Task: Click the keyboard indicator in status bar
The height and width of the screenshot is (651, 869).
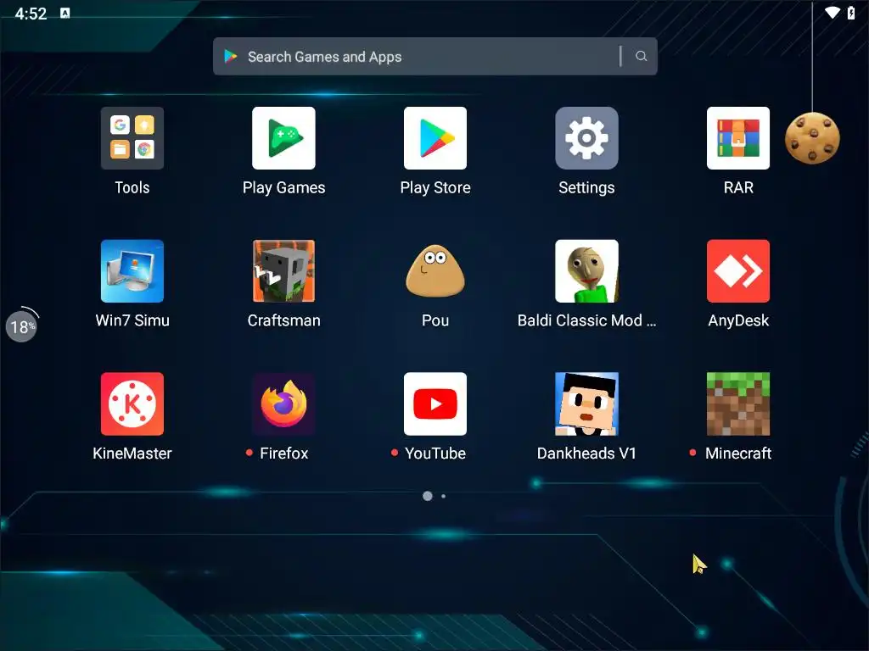Action: tap(64, 14)
